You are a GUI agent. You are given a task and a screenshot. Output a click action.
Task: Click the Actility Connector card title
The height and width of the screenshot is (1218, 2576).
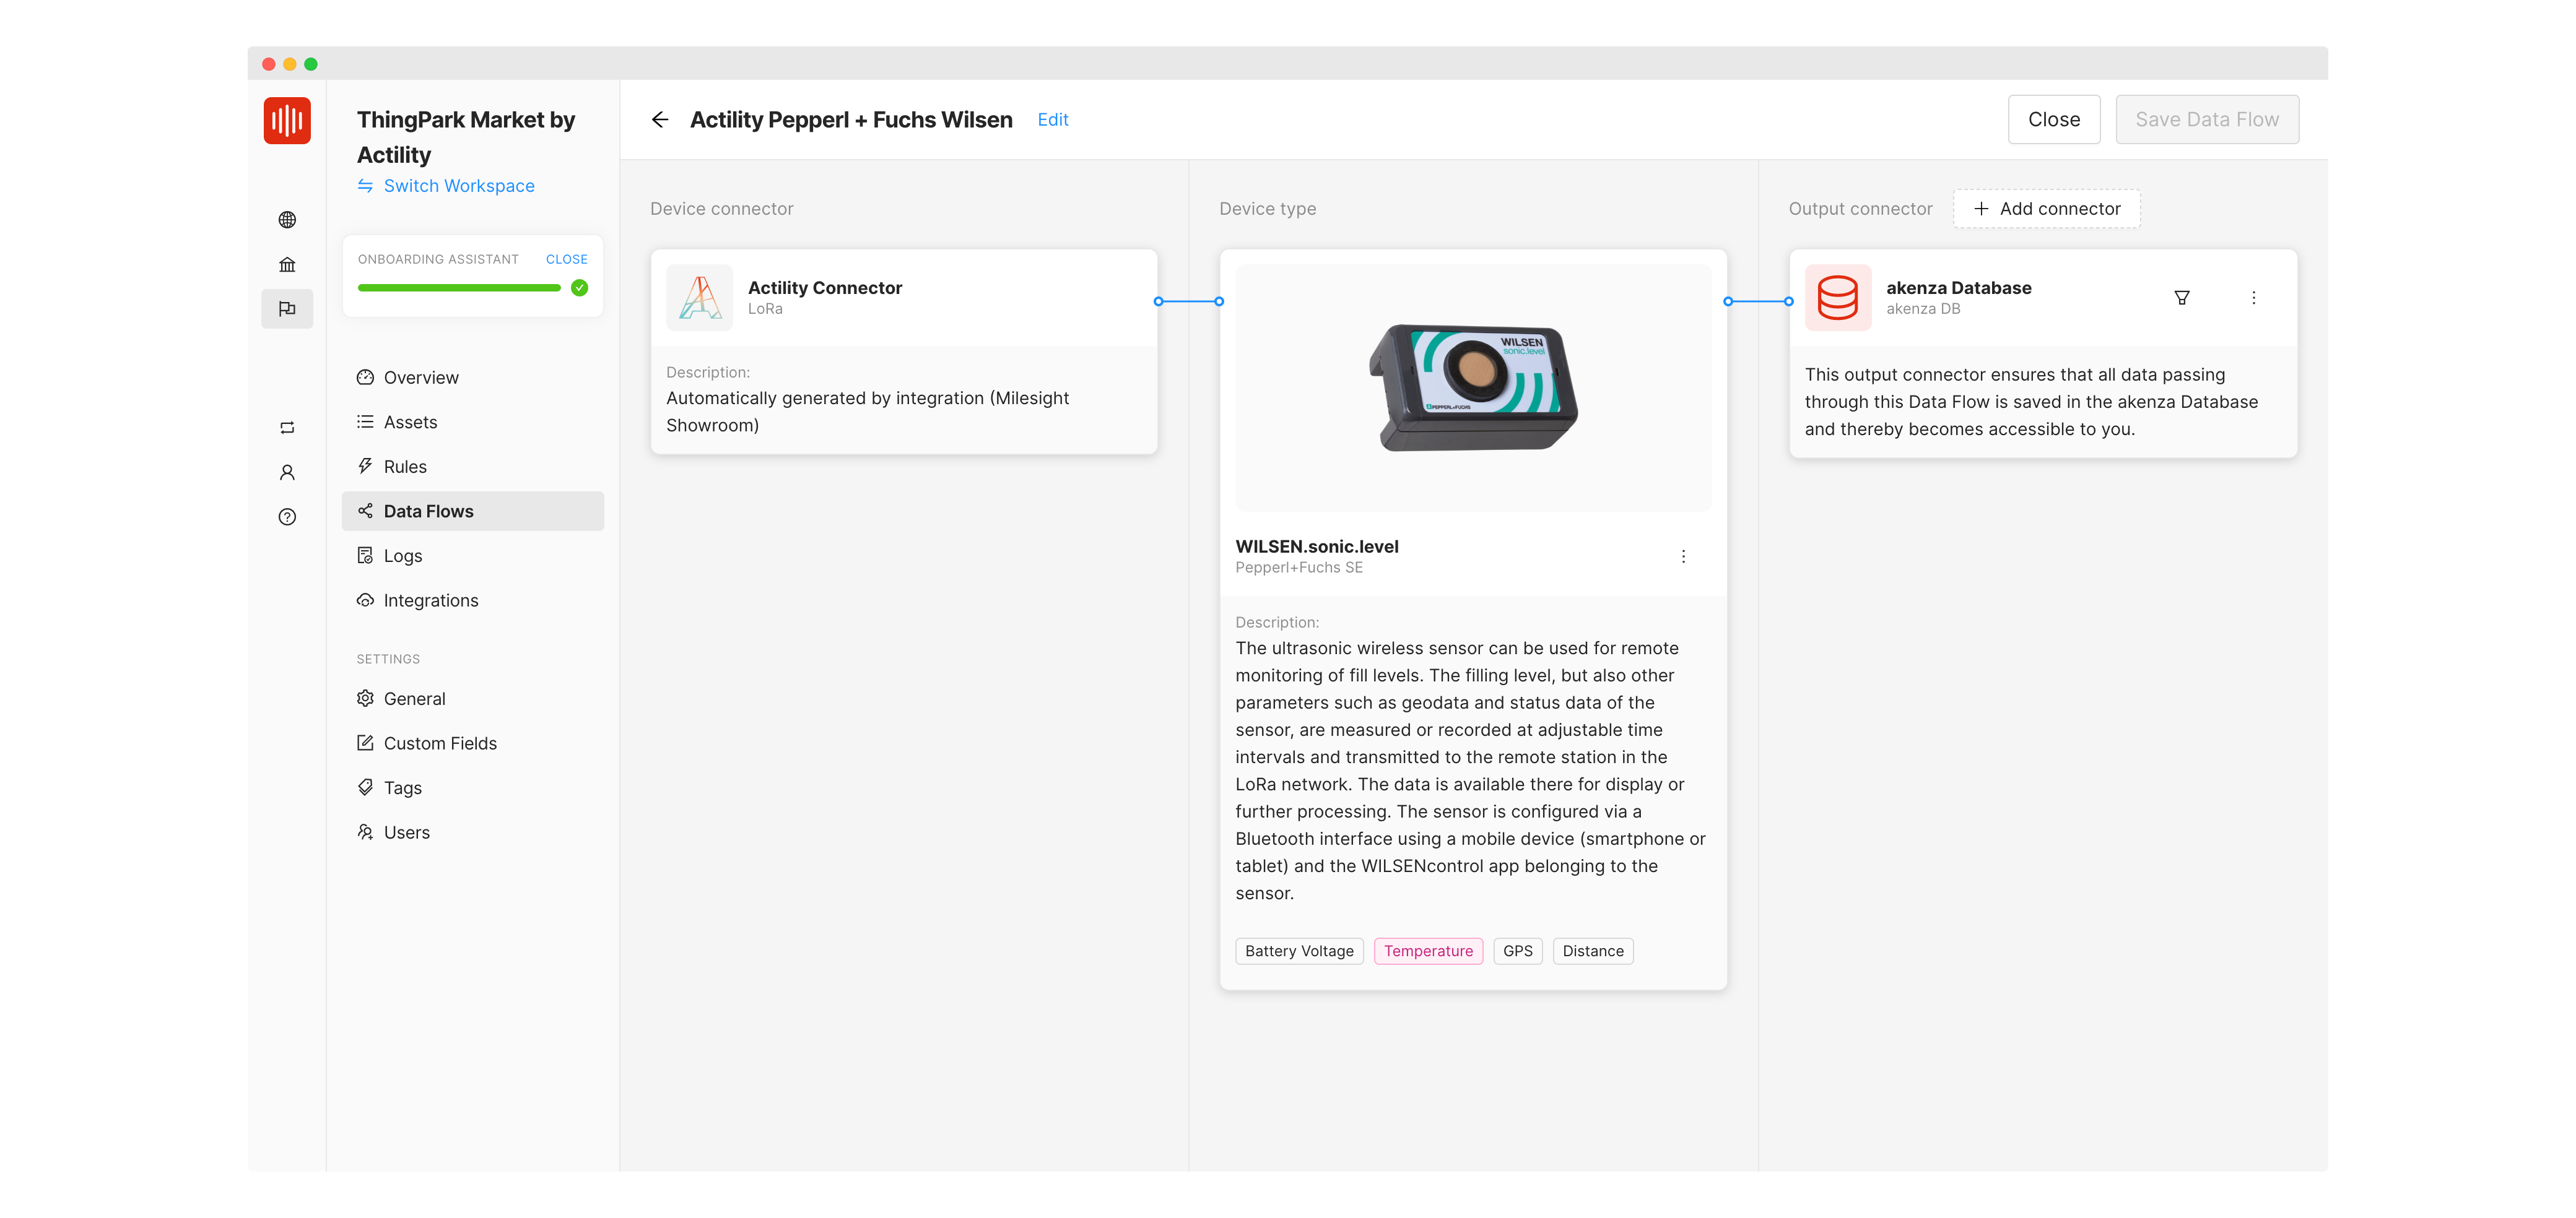(x=825, y=288)
